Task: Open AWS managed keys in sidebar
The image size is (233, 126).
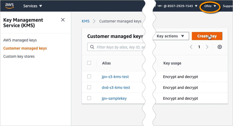Action: (20, 40)
